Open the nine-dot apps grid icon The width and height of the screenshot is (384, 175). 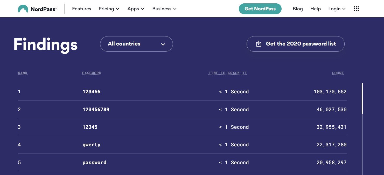pos(356,9)
